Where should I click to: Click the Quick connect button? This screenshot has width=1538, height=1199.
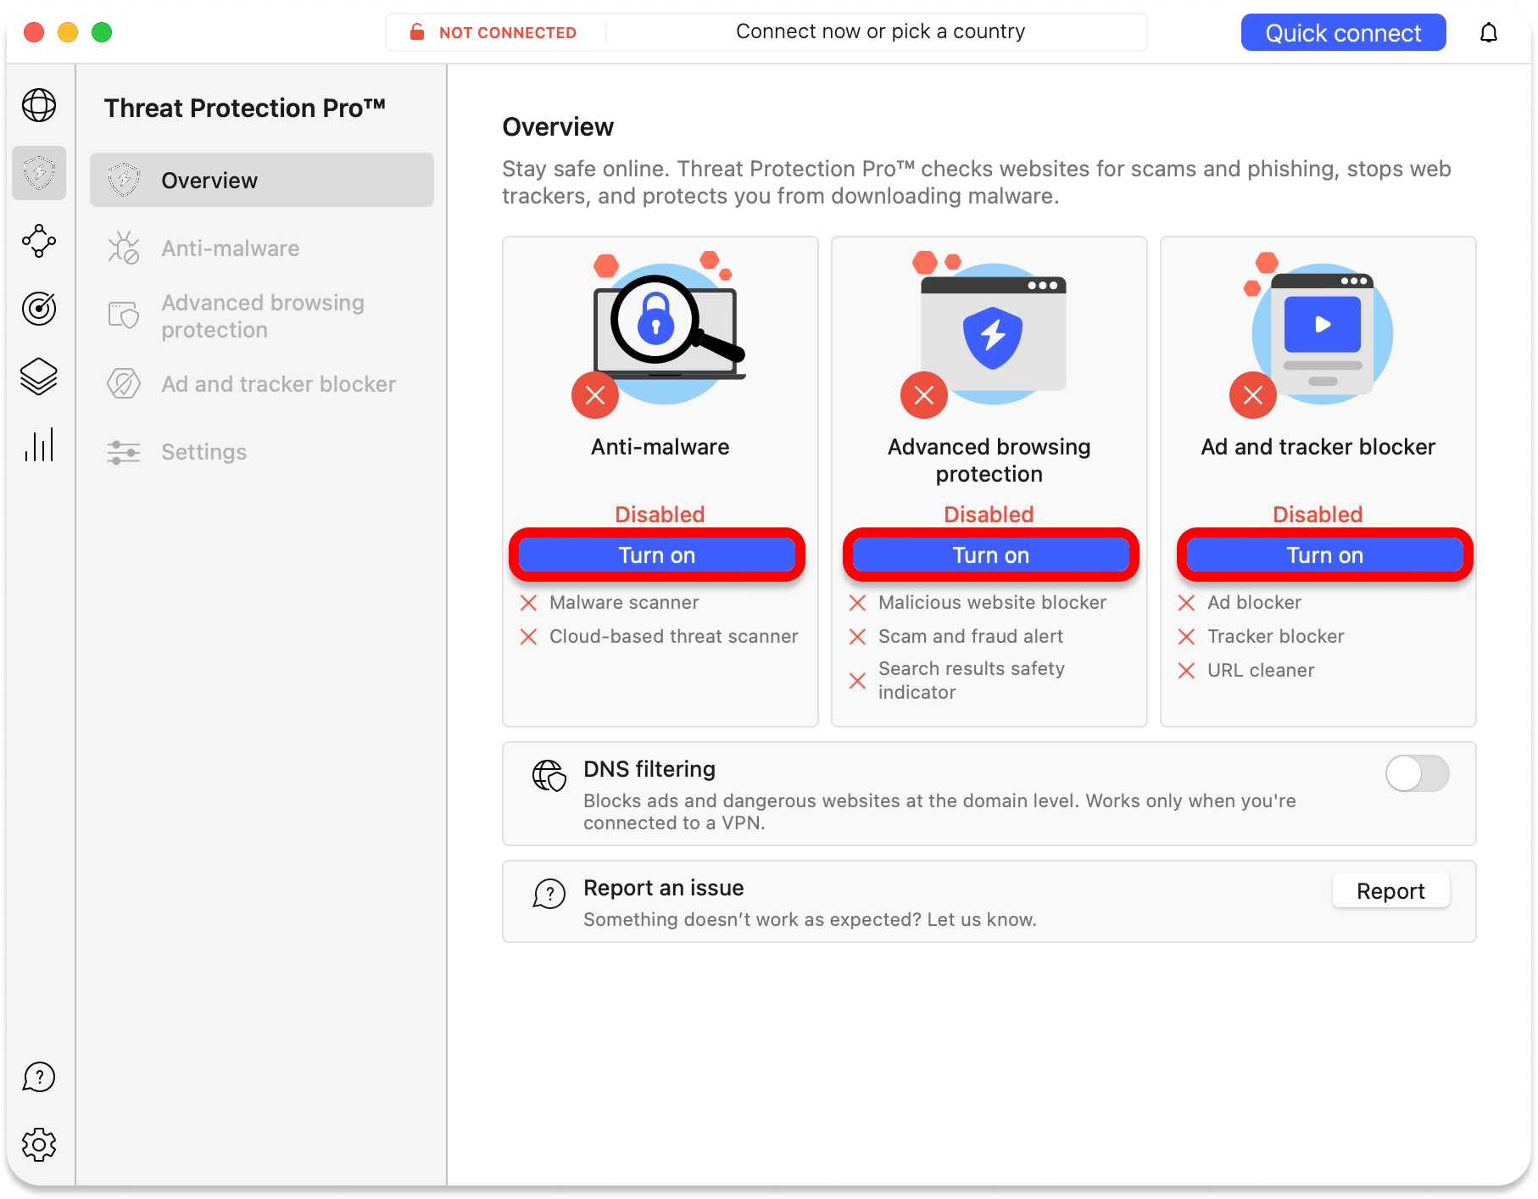(x=1343, y=31)
